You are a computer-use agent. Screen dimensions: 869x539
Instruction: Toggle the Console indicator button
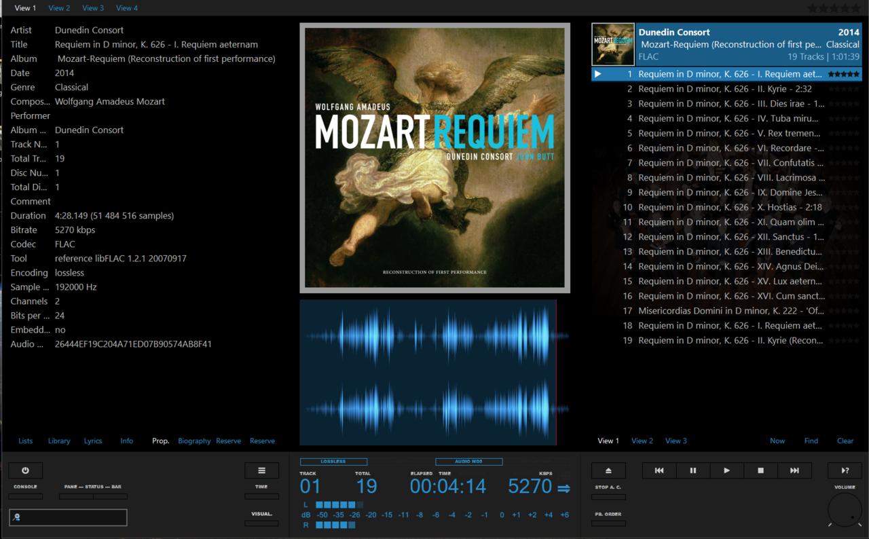click(25, 496)
